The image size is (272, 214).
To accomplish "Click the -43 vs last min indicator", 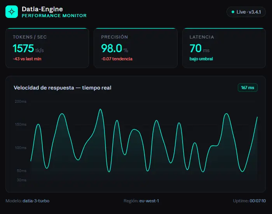I will 27,59.
